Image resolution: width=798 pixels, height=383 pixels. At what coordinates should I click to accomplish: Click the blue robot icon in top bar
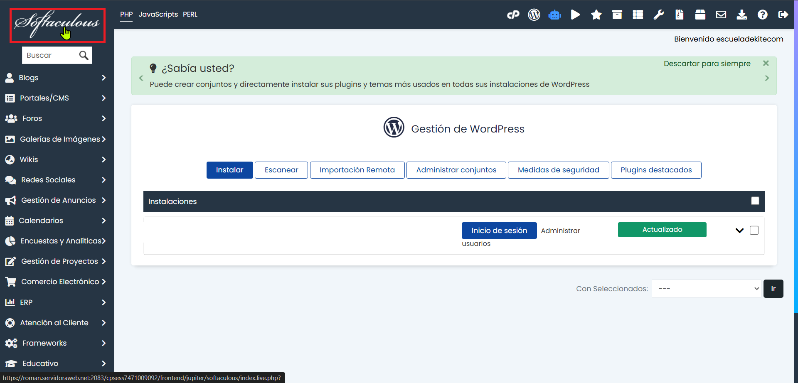pos(555,15)
